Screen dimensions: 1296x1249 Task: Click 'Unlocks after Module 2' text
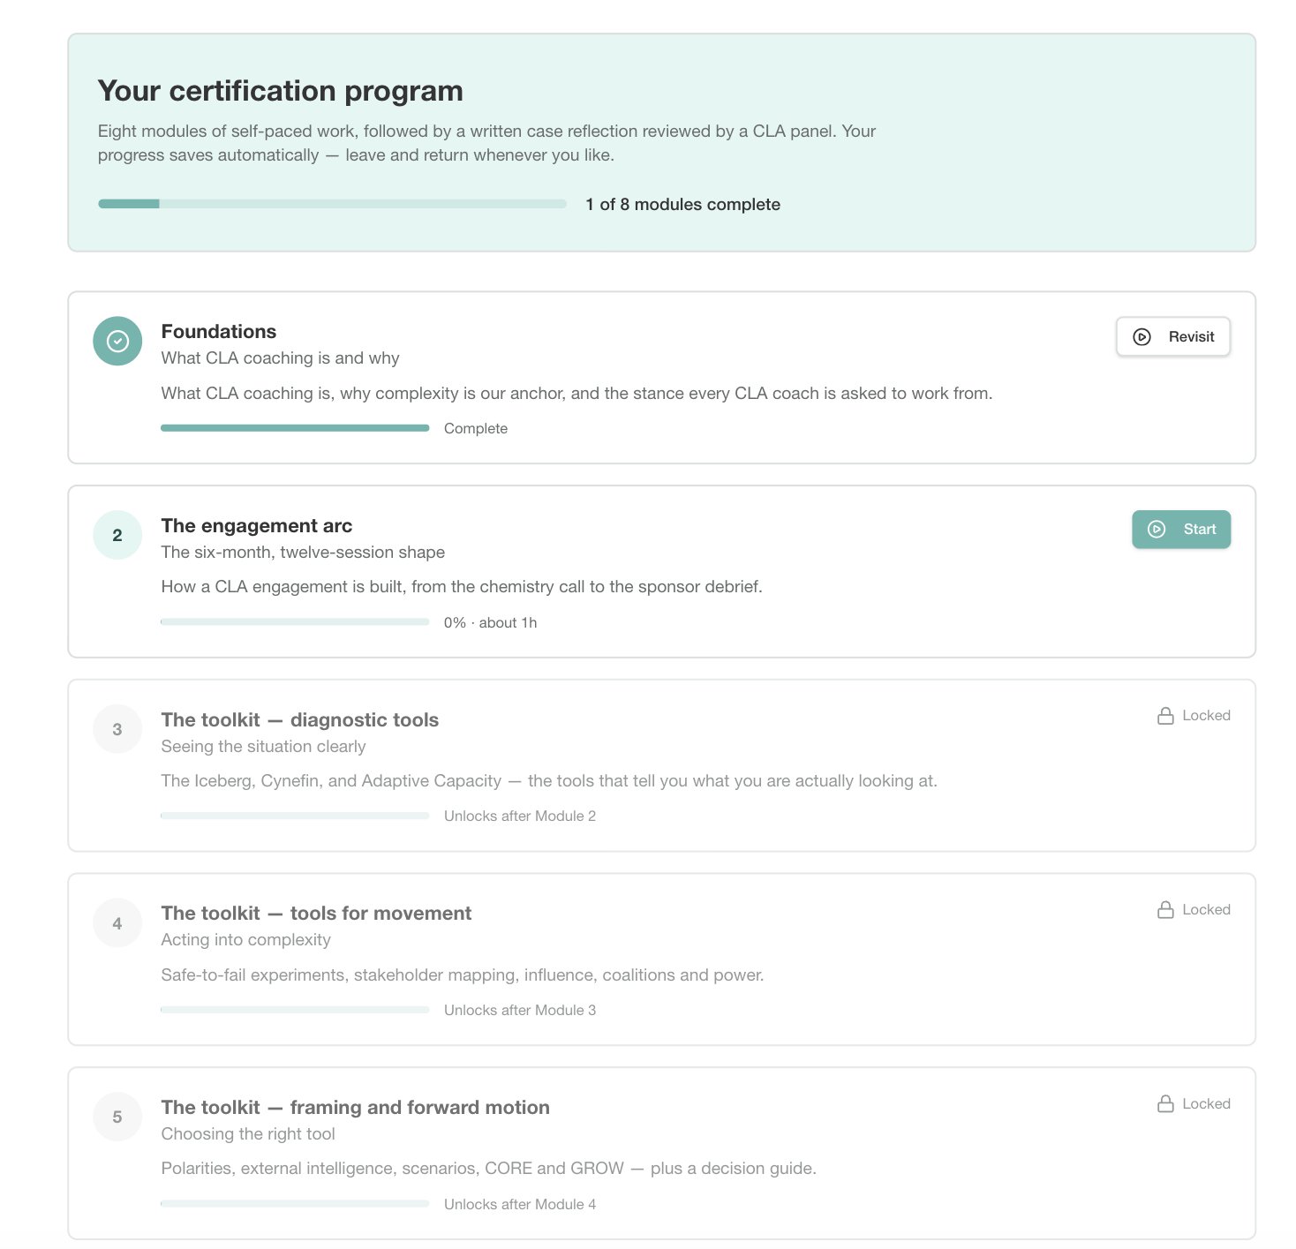[520, 816]
